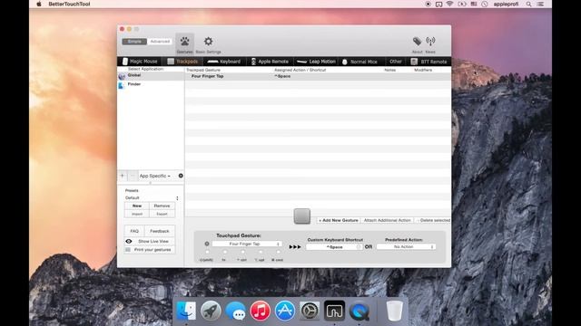The width and height of the screenshot is (581, 326).
Task: Open Predefined Action No Action dropdown
Action: coord(406,247)
